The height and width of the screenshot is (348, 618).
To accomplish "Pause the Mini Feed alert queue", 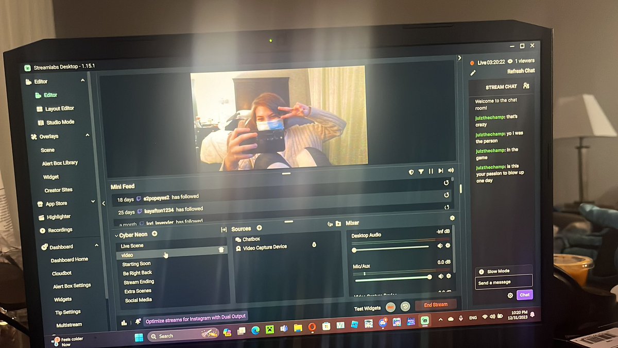I will pyautogui.click(x=431, y=171).
